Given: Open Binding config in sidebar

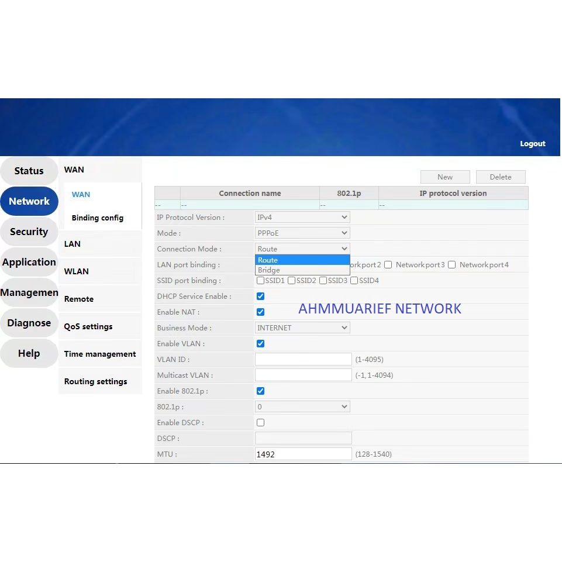Looking at the screenshot, I should tap(97, 218).
